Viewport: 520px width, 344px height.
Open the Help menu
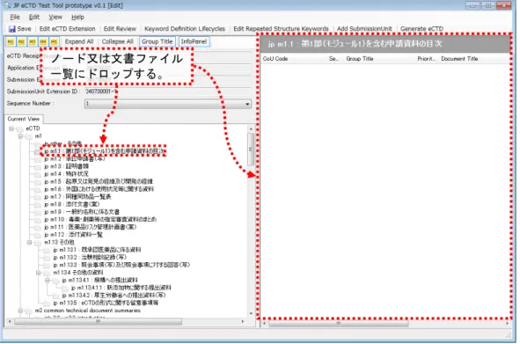78,18
